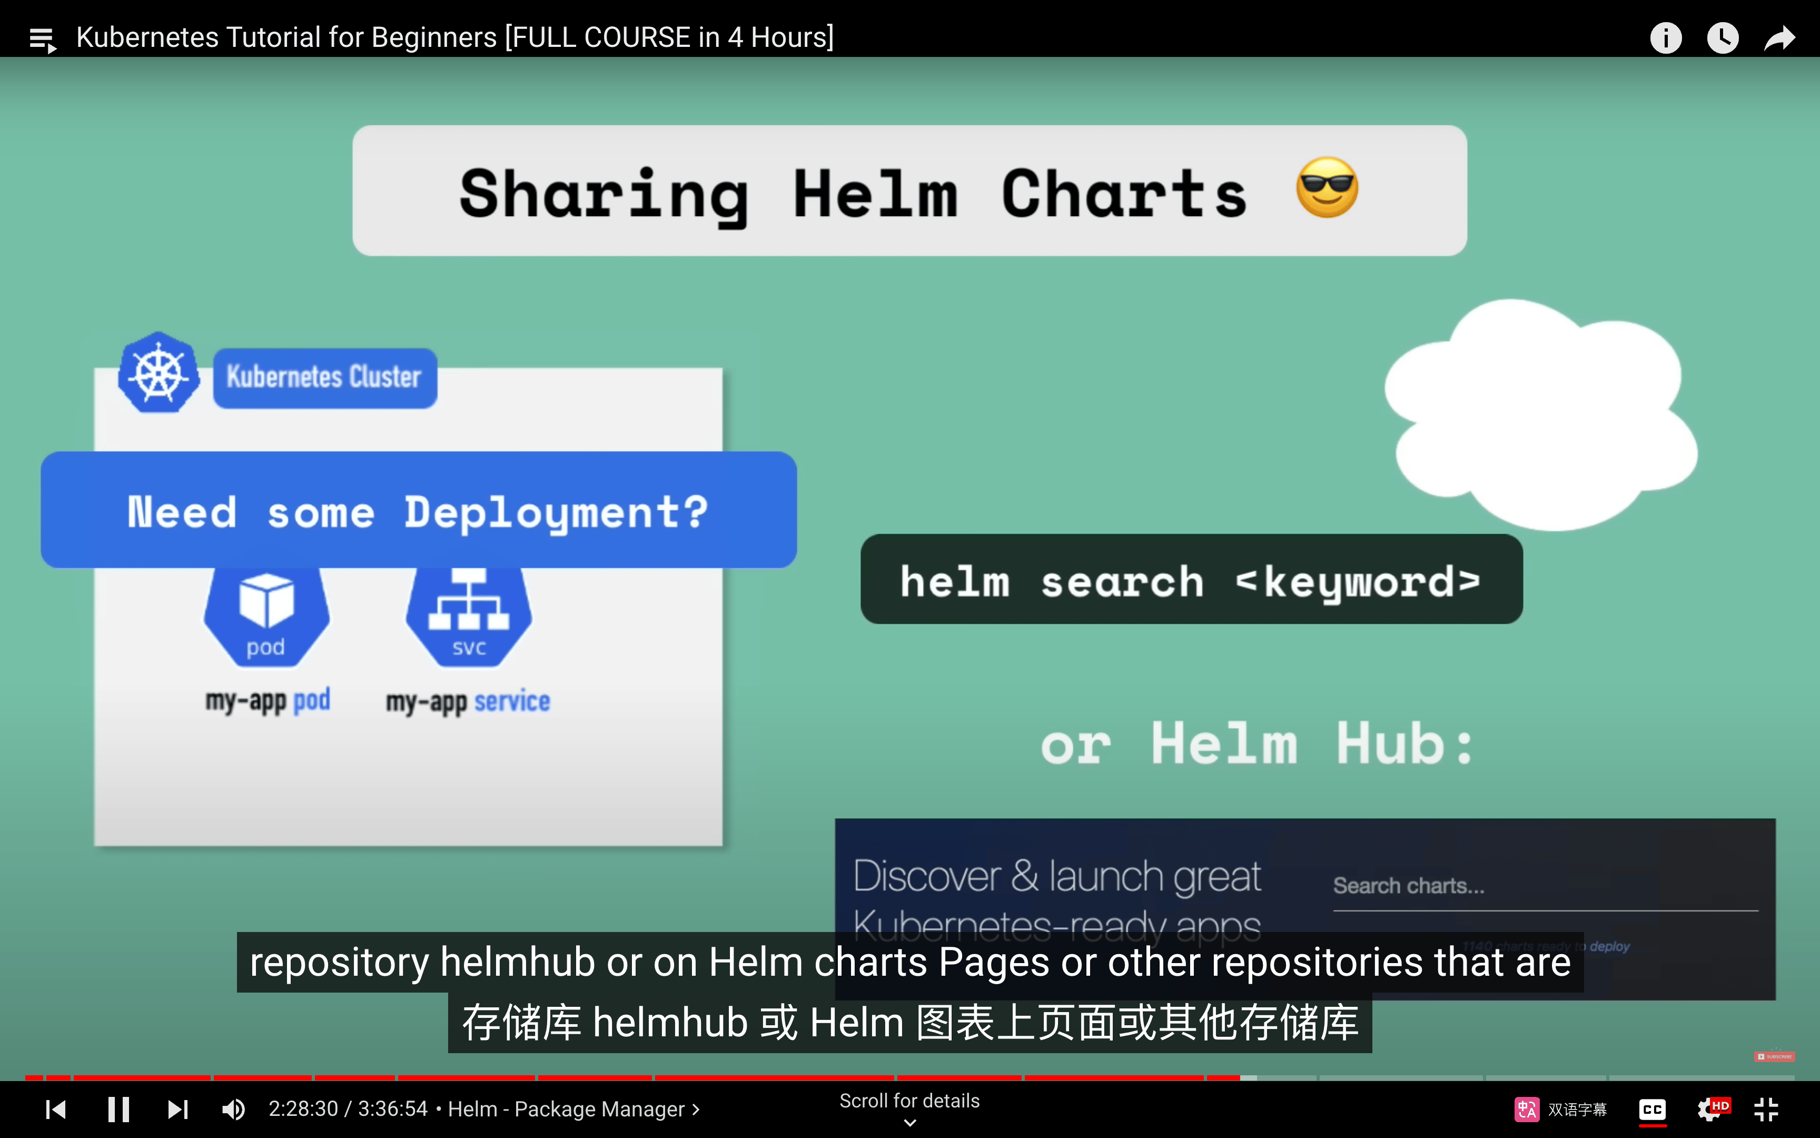Click the English subtitle caption line
Viewport: 1820px width, 1138px height.
(910, 962)
